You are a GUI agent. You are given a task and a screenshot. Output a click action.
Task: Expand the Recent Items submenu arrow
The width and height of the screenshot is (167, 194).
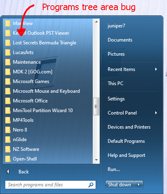[x=156, y=69]
